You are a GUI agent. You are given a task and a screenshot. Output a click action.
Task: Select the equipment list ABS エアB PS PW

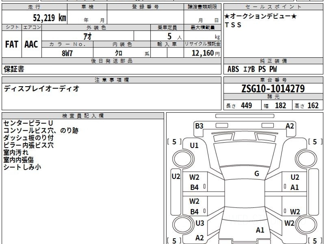coord(252,69)
